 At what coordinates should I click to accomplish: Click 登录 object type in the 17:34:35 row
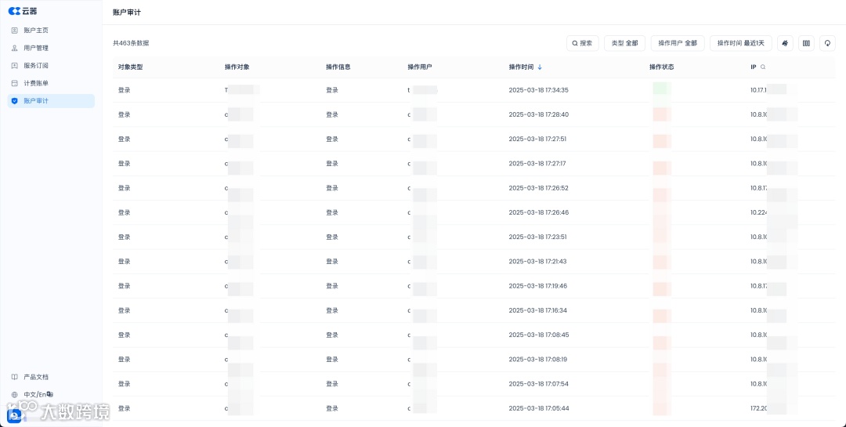click(x=124, y=90)
